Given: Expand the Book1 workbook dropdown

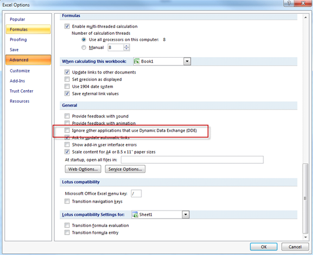Looking at the screenshot, I should tap(187, 61).
